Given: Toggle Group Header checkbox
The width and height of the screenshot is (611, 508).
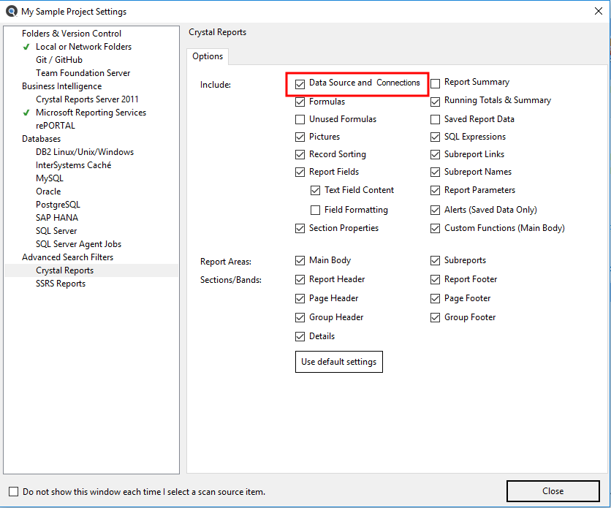Looking at the screenshot, I should [x=300, y=318].
